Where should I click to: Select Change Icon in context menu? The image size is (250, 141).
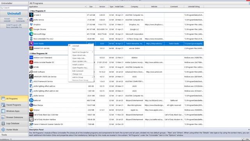[x=81, y=74]
